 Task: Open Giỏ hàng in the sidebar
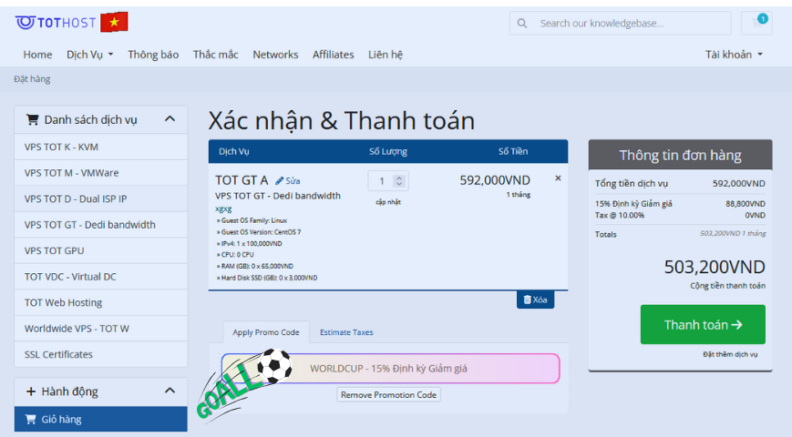click(x=101, y=419)
